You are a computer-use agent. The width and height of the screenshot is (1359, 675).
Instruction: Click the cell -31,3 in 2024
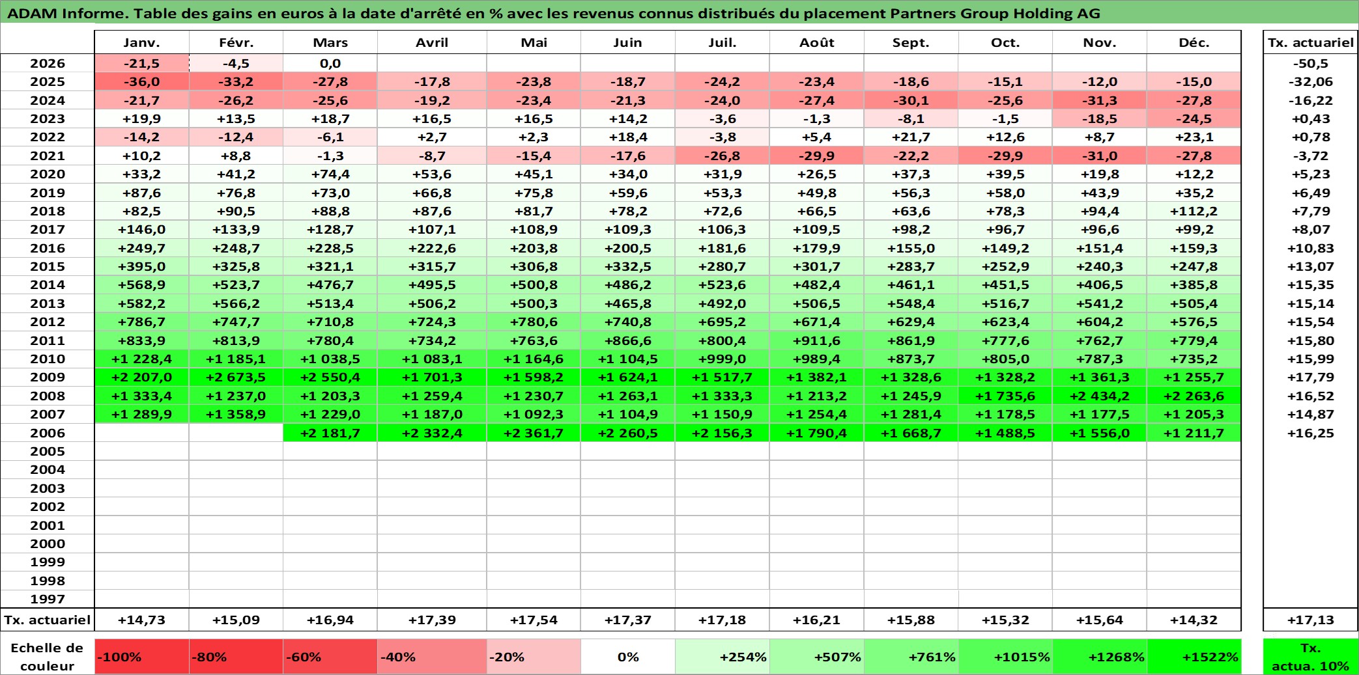click(x=1099, y=100)
